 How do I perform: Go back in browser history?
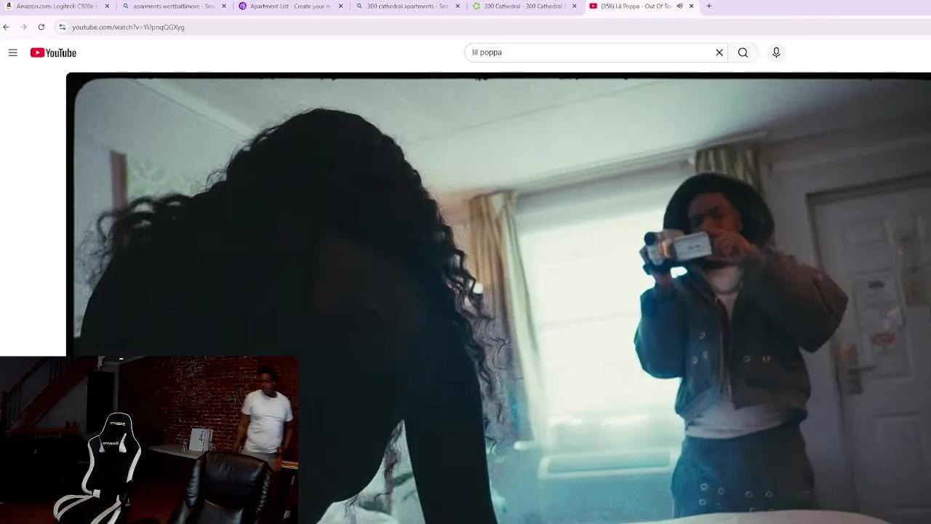(7, 27)
